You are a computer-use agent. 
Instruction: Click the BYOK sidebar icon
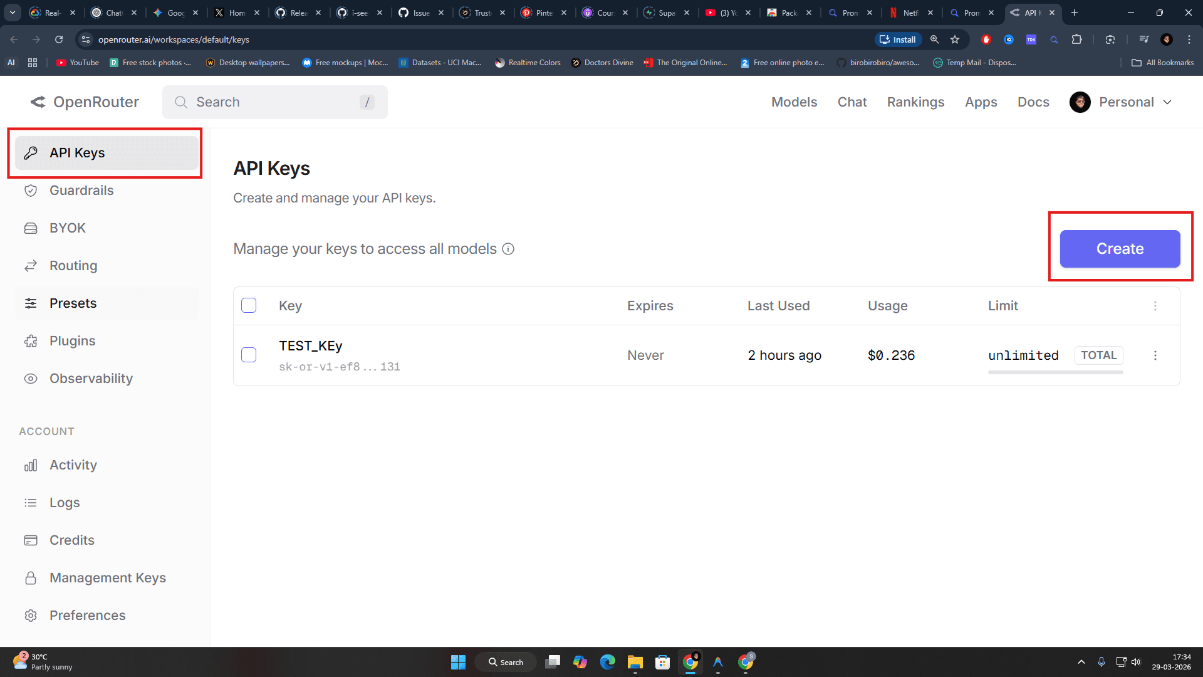click(31, 228)
